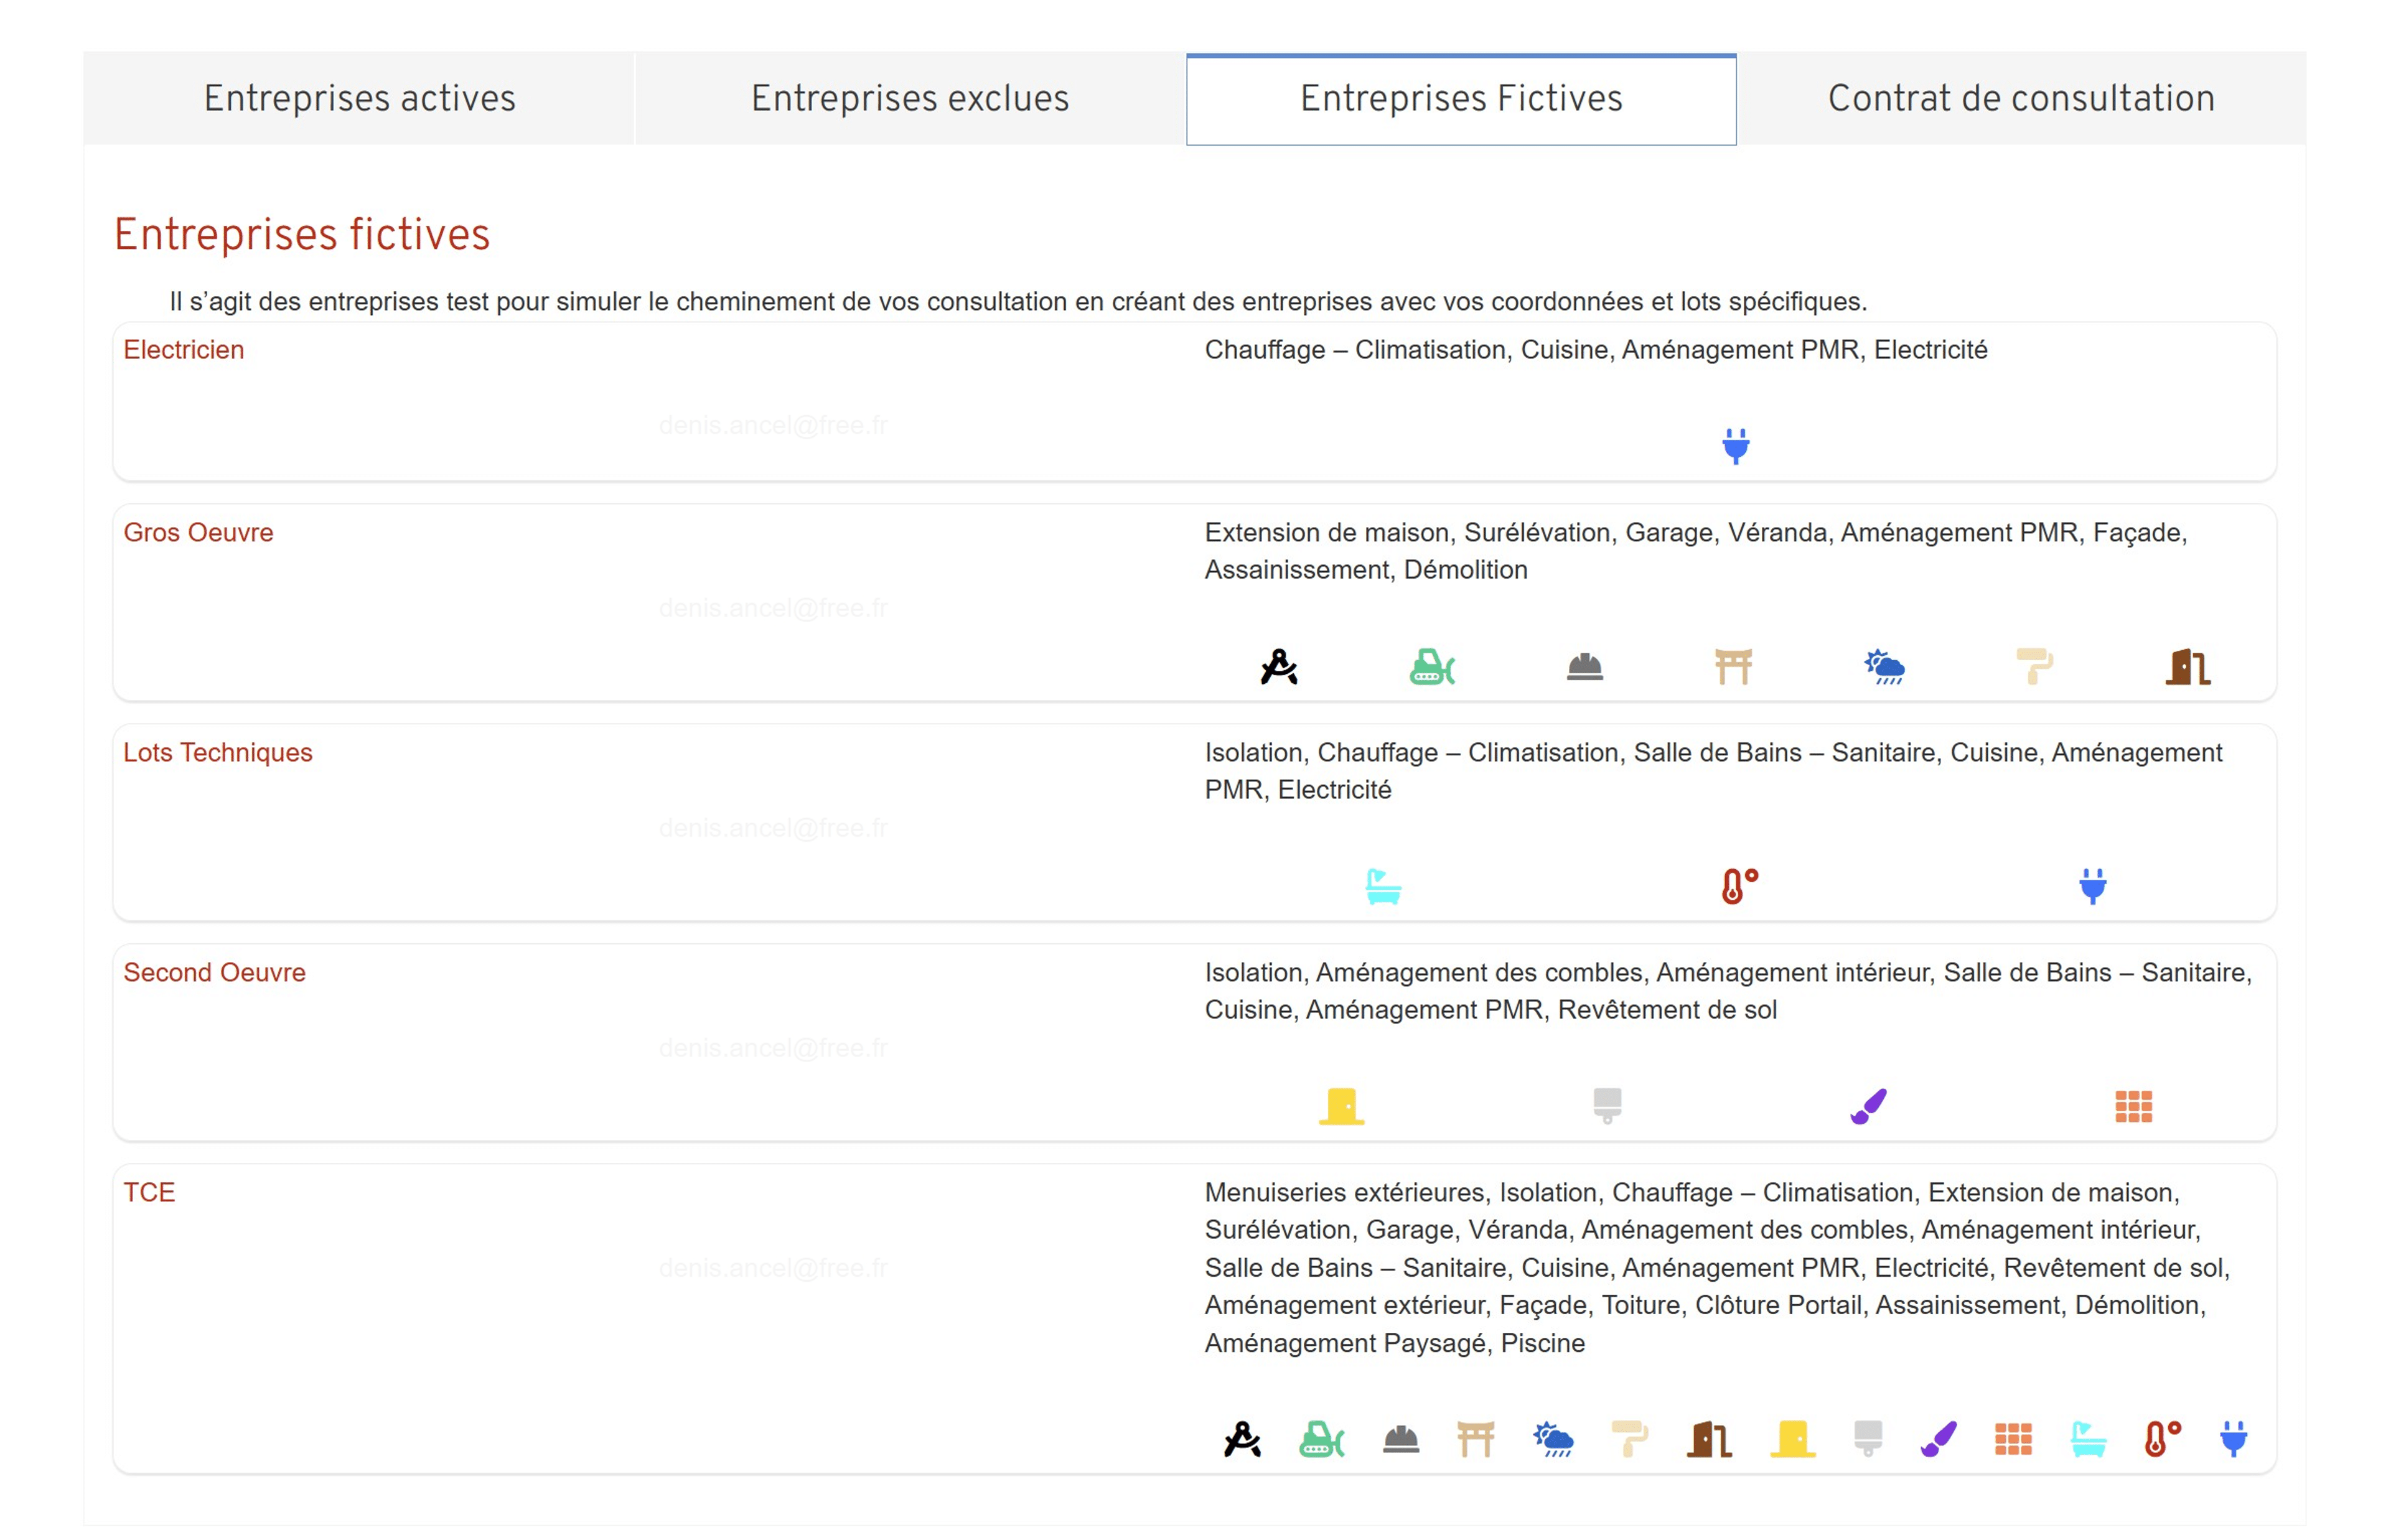The width and height of the screenshot is (2396, 1540).
Task: Click the yellow door icon in Second Oeuvre row
Action: [1341, 1106]
